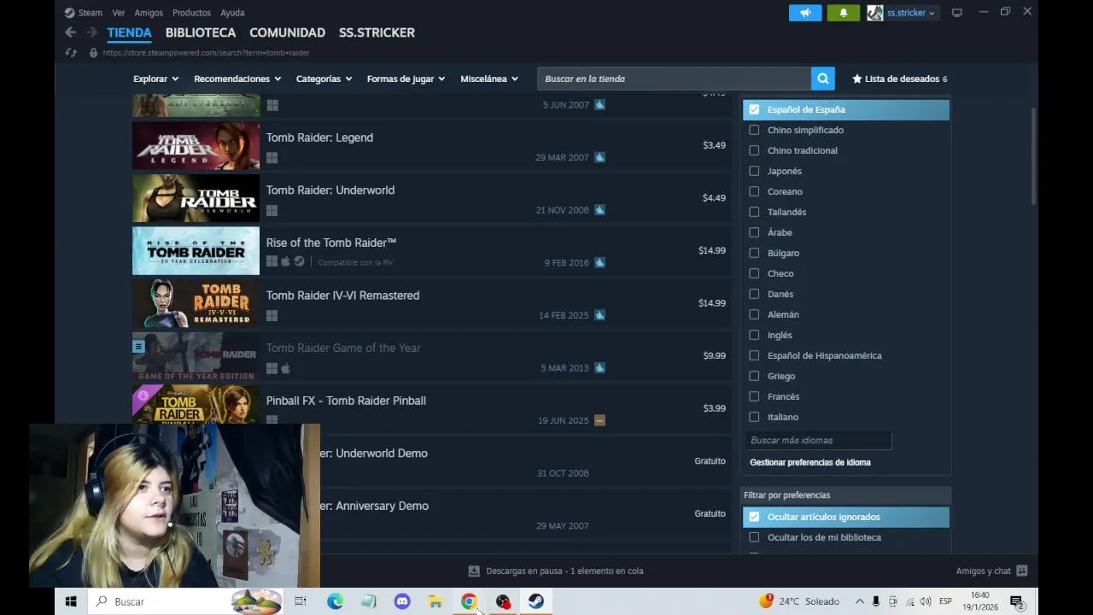Open the Recomendaciones dropdown menu
1093x615 pixels.
point(237,79)
